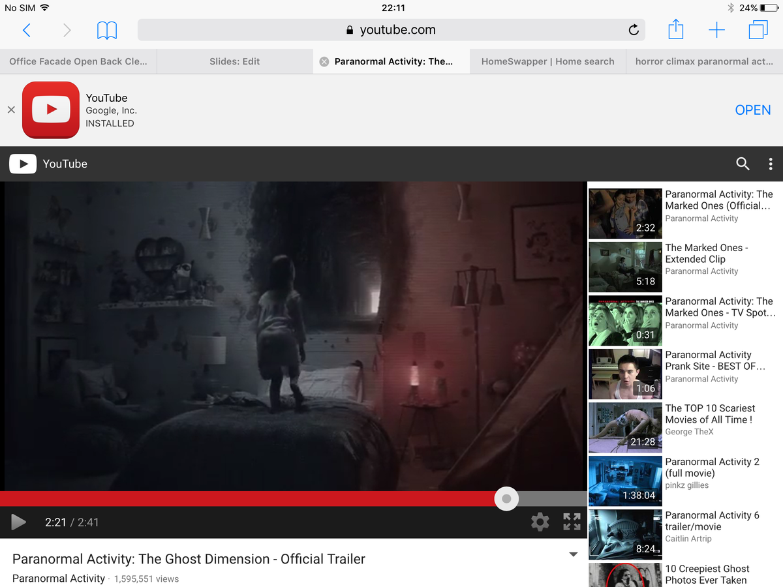783x587 pixels.
Task: Tap Safari's forward arrow
Action: point(67,29)
